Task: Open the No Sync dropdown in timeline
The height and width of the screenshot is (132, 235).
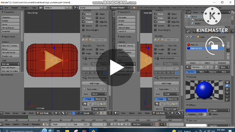Action: [x=142, y=124]
